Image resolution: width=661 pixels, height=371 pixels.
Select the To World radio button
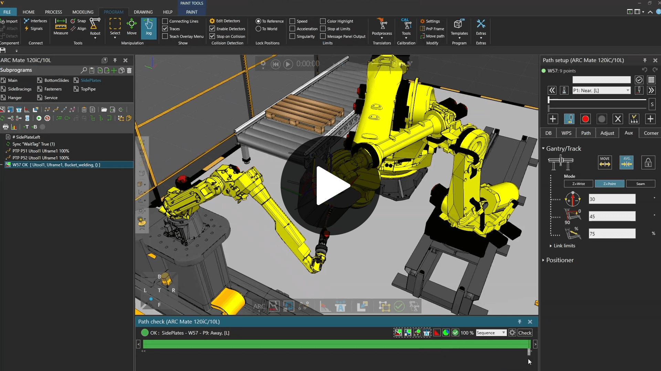[258, 29]
